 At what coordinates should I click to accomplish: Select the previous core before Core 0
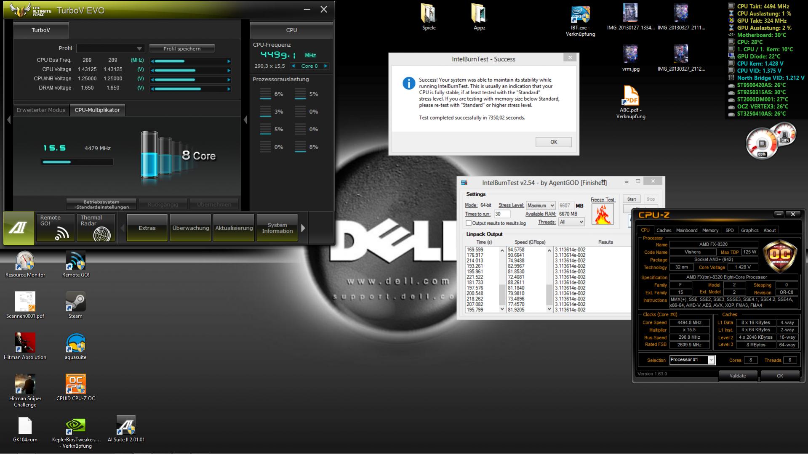[293, 66]
